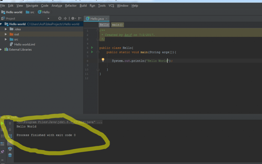Click the main() breadcrumb button

[x=118, y=25]
